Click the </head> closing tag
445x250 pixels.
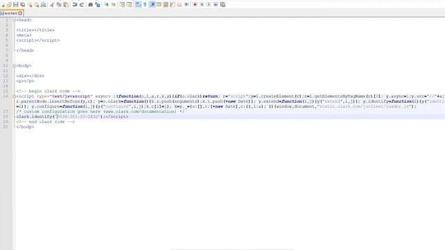click(25, 51)
